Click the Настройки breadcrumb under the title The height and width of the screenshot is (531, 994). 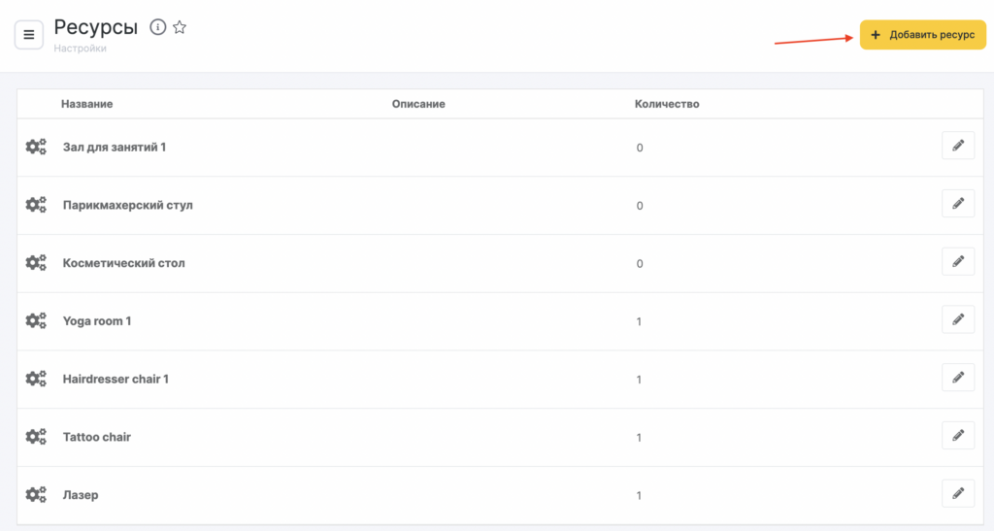[x=81, y=49]
